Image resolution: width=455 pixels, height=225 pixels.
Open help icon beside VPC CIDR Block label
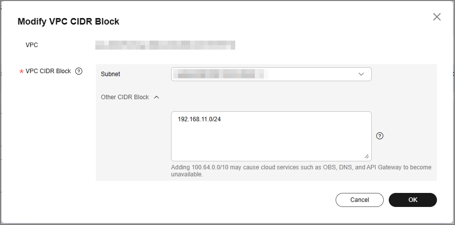point(79,71)
